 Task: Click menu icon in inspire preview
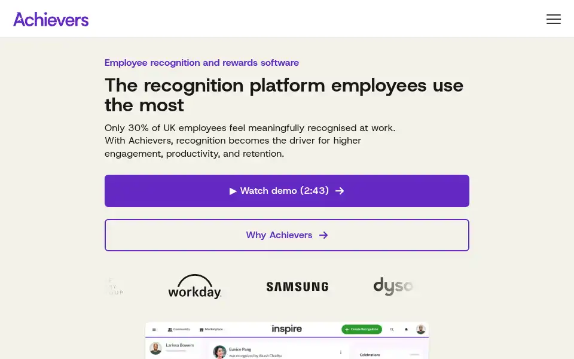pyautogui.click(x=154, y=329)
